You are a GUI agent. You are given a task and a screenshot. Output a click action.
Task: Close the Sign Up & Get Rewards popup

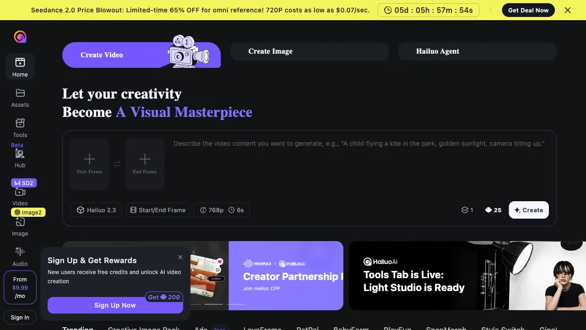pos(180,257)
